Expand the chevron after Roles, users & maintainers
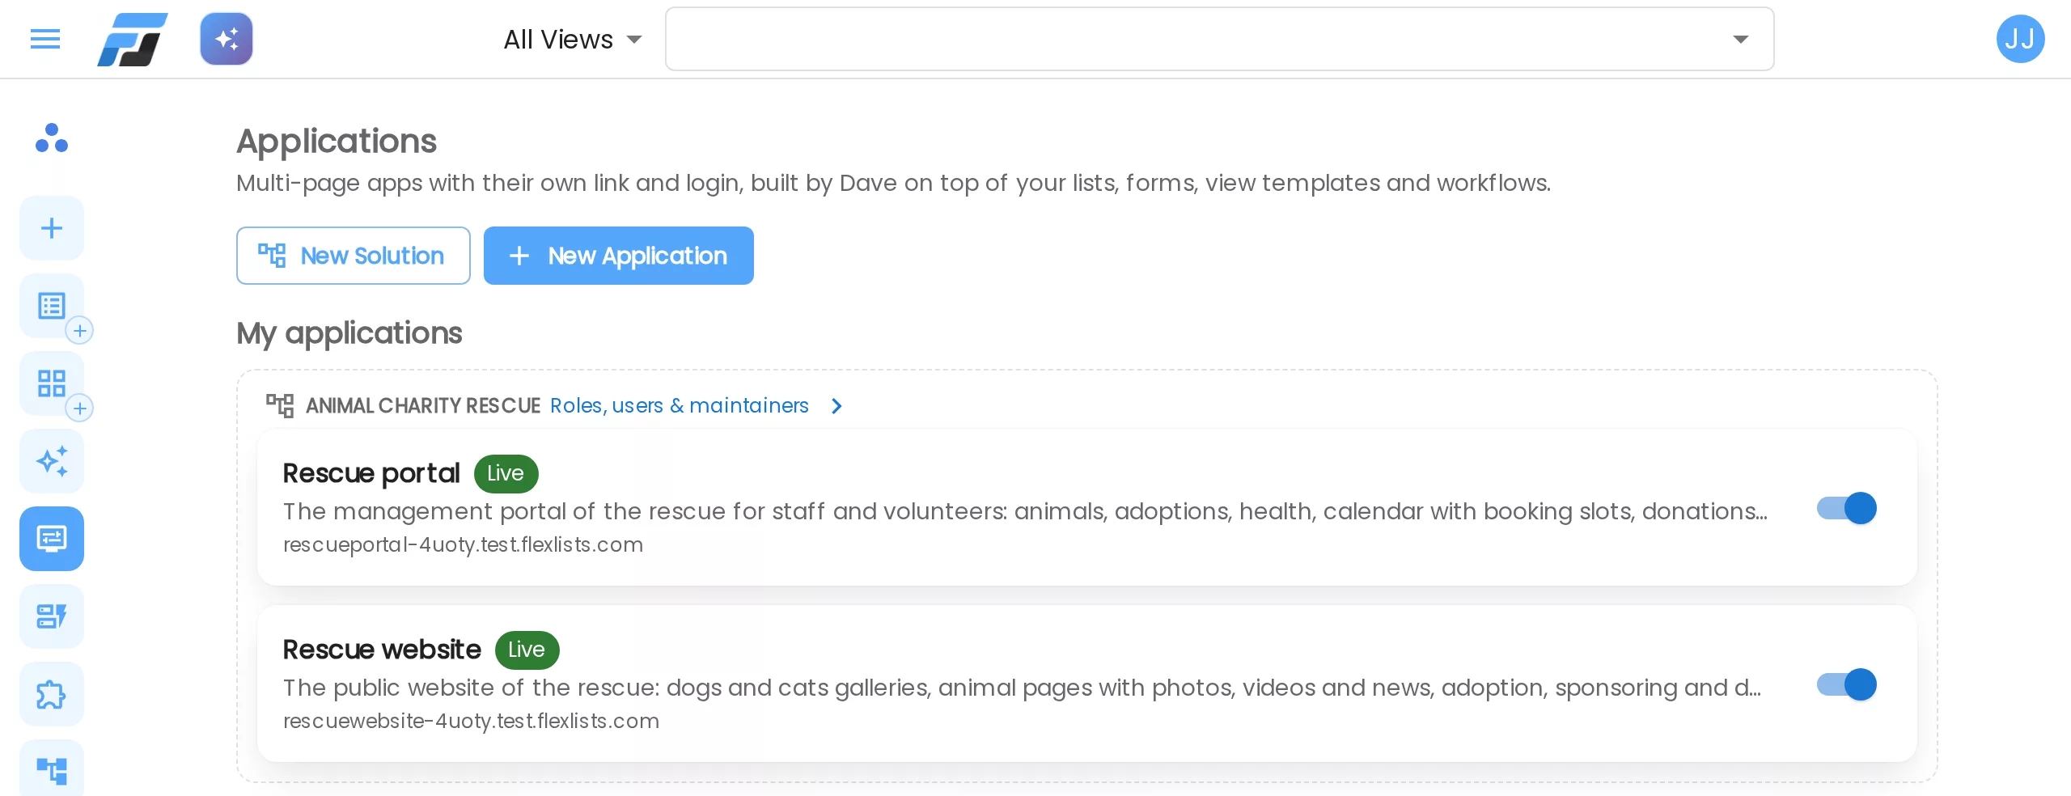This screenshot has height=796, width=2071. click(x=837, y=406)
